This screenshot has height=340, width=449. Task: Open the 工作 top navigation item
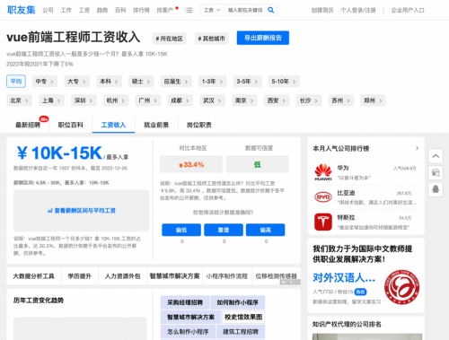coord(66,10)
